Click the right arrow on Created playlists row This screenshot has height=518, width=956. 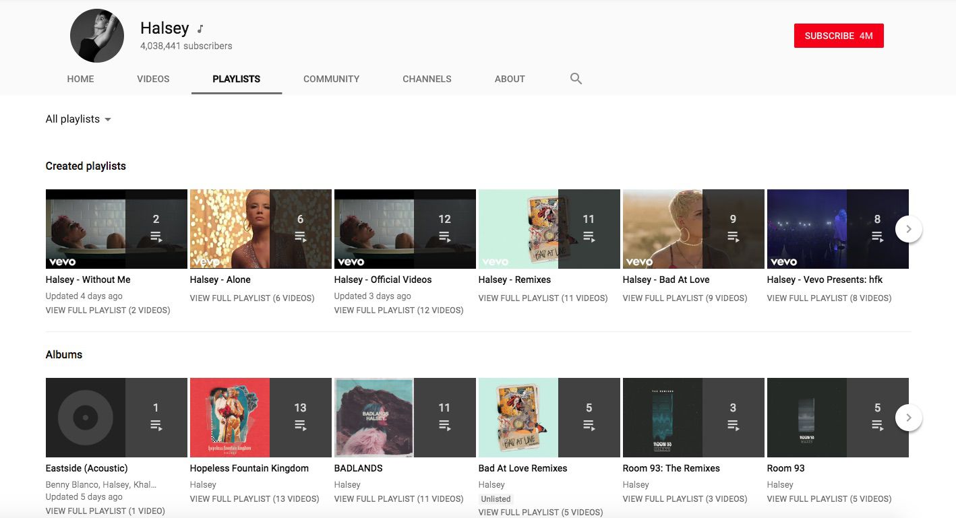tap(909, 229)
